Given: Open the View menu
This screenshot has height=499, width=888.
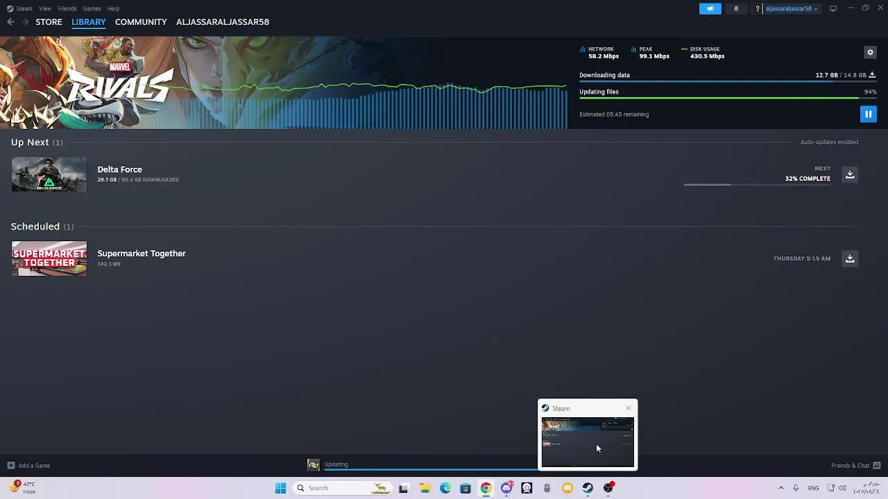Looking at the screenshot, I should pyautogui.click(x=45, y=8).
